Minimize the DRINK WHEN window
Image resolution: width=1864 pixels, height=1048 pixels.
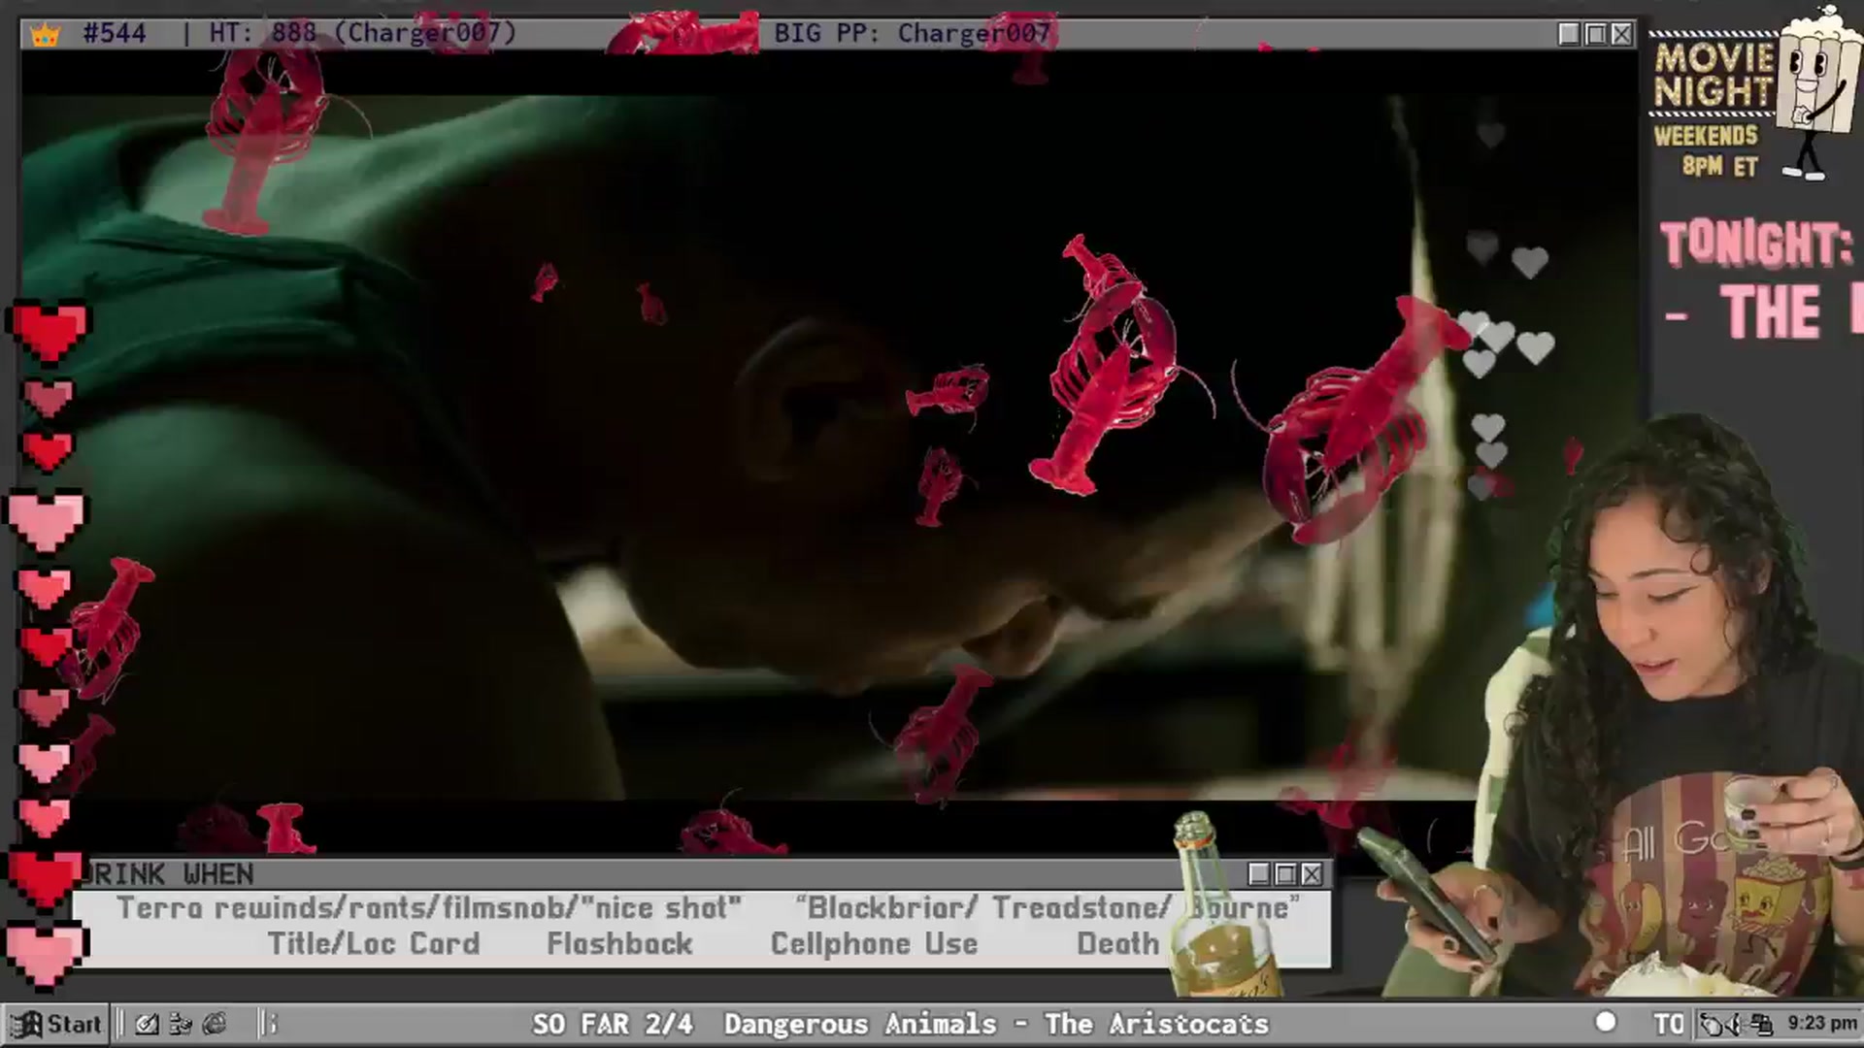point(1259,874)
